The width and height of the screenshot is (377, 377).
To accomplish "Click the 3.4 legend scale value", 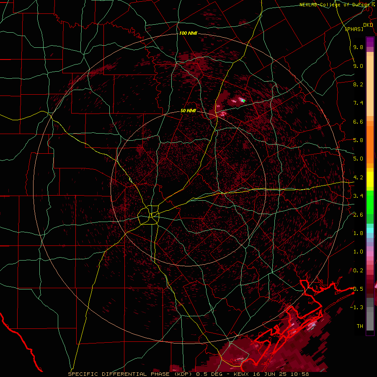I will [358, 196].
